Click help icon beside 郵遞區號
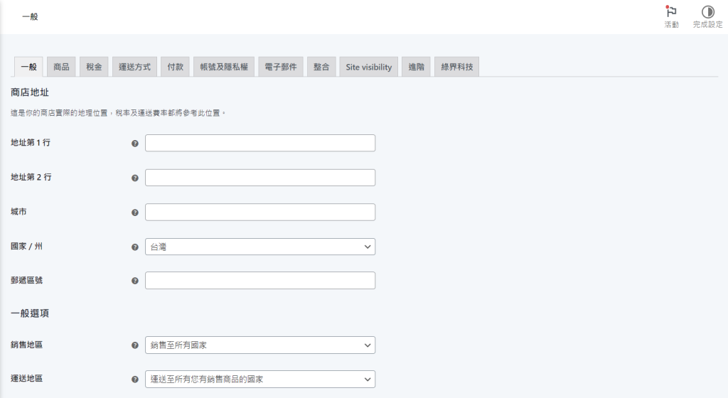The image size is (728, 398). tap(135, 281)
